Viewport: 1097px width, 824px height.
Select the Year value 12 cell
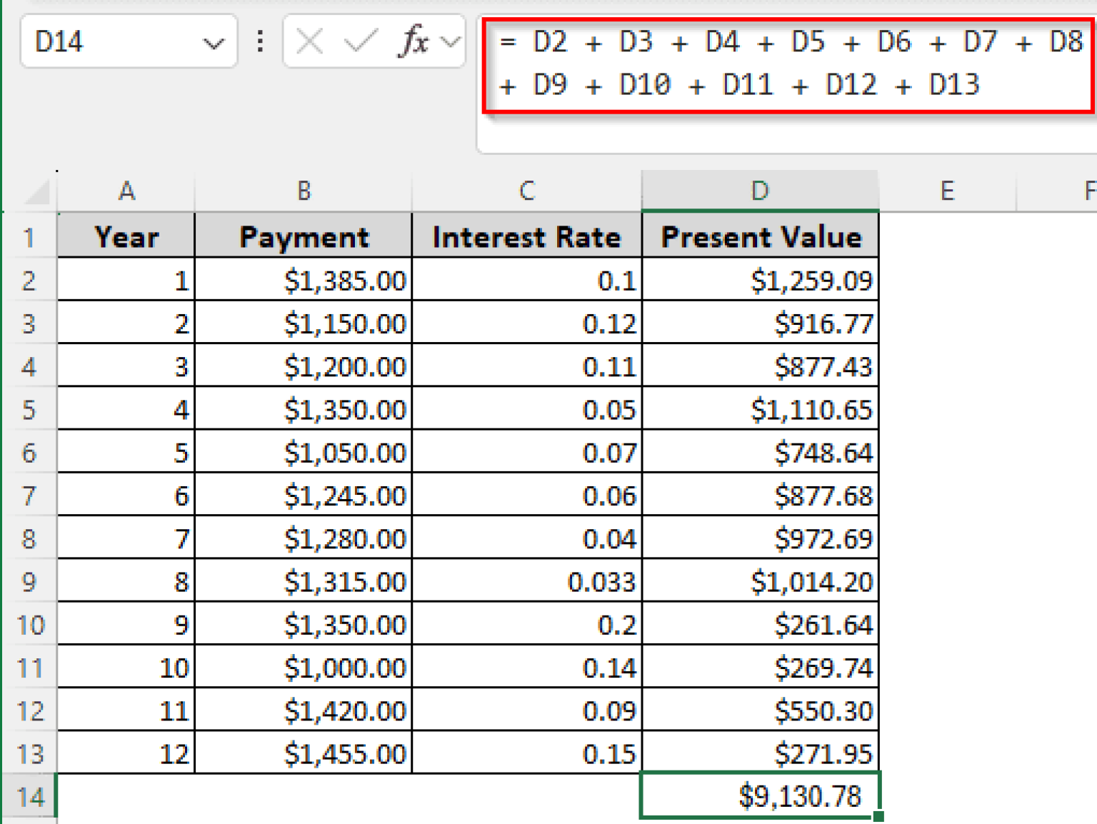point(126,753)
